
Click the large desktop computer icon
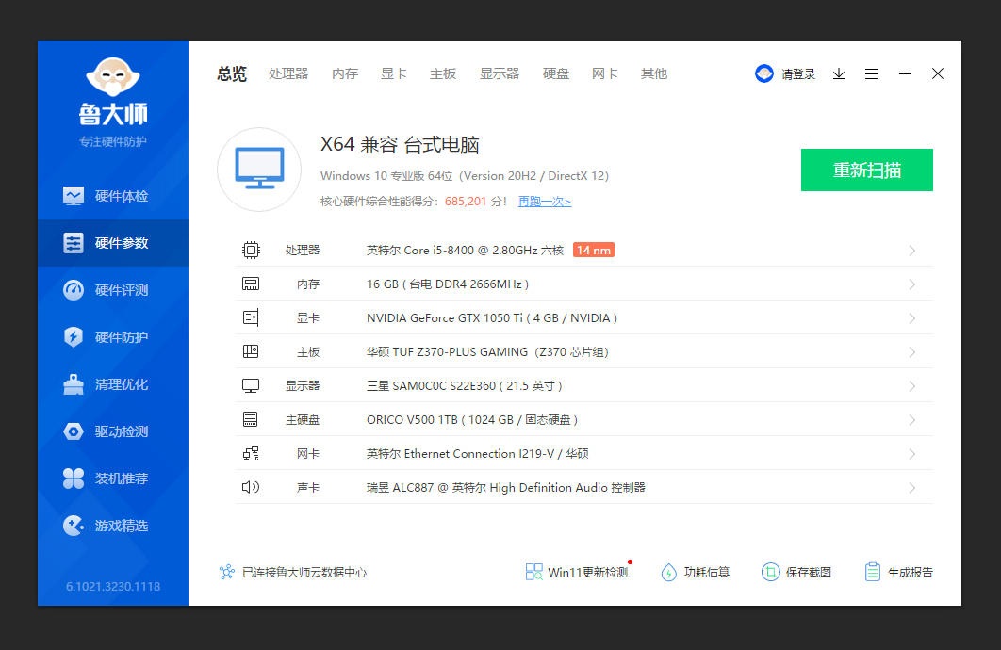[259, 169]
